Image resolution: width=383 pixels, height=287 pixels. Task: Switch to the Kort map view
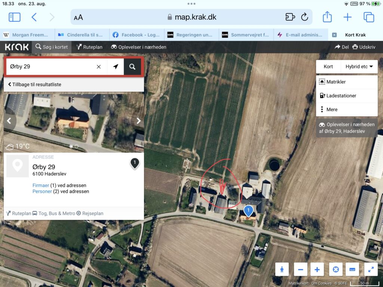click(x=328, y=67)
